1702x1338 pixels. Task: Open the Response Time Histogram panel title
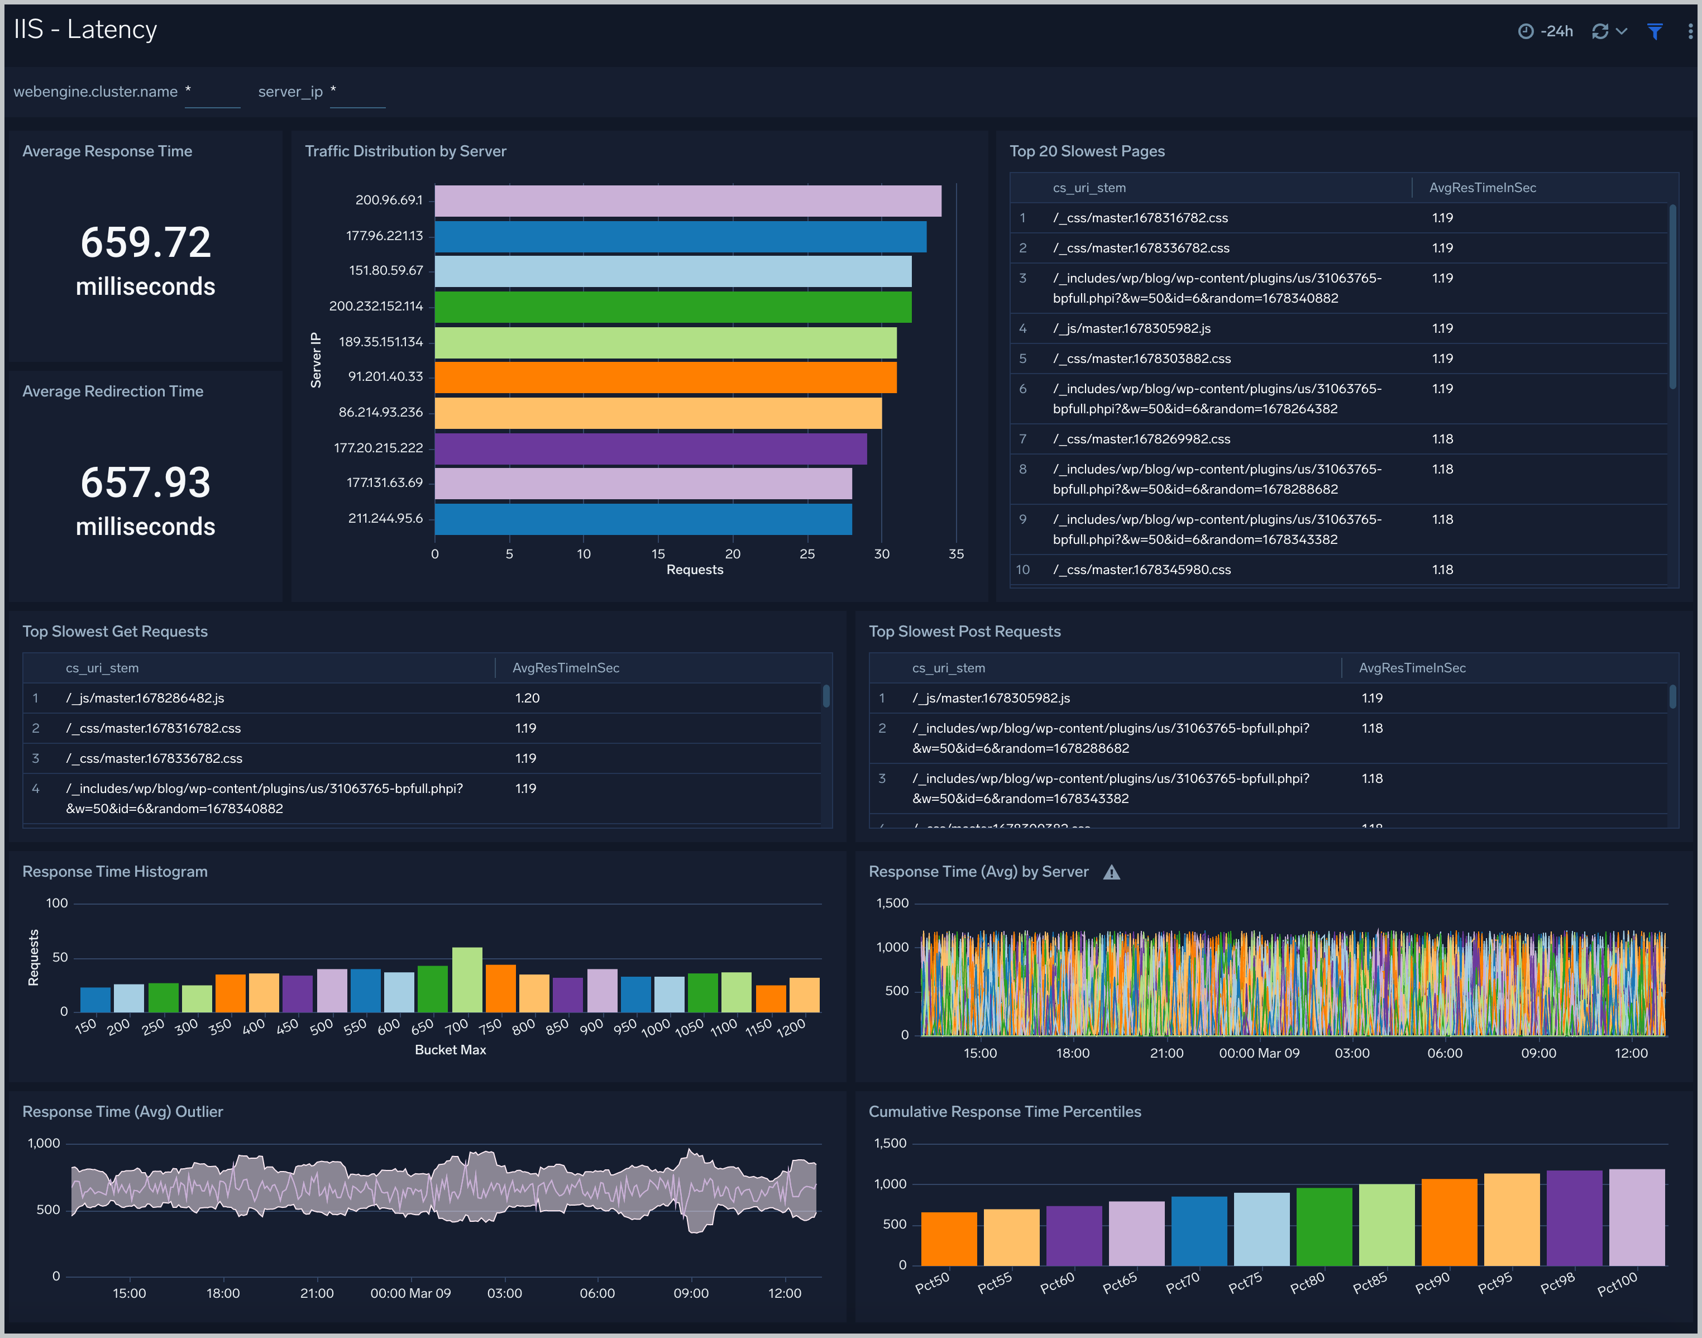(x=115, y=872)
